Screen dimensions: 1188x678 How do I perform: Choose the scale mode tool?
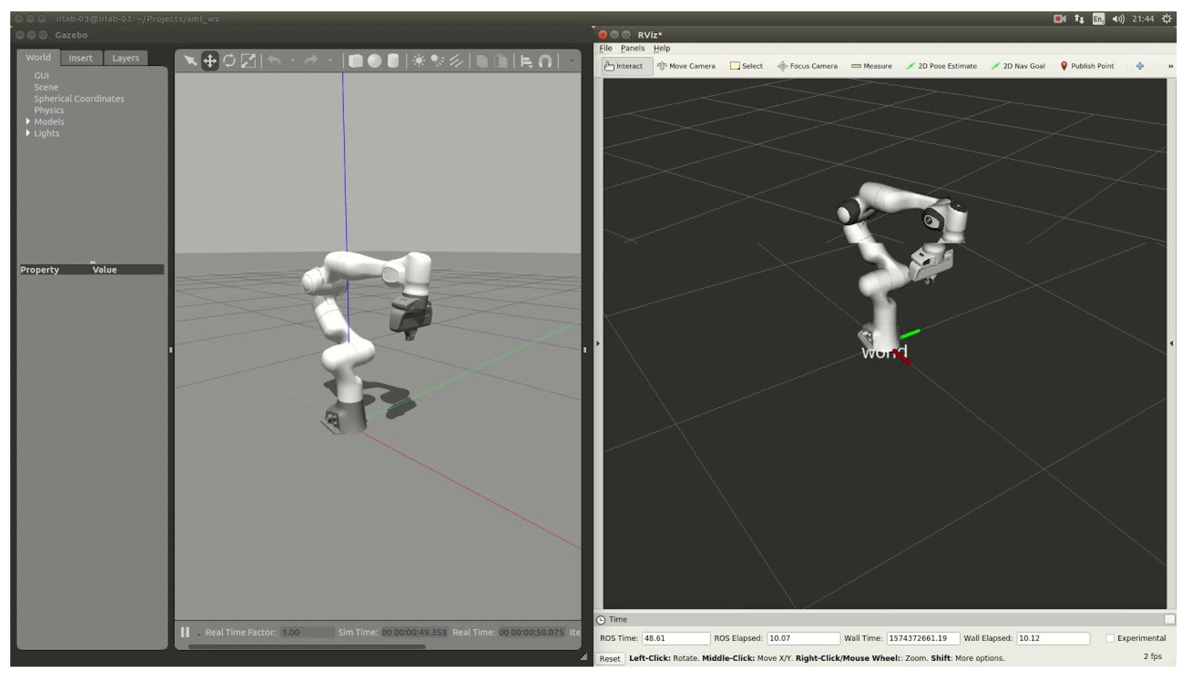pyautogui.click(x=248, y=61)
